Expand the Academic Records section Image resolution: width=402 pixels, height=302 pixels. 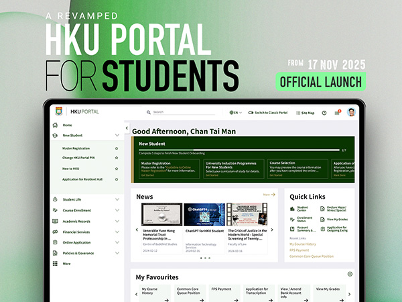tap(117, 221)
